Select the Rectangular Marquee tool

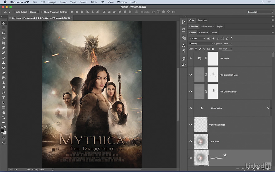pos(3,28)
